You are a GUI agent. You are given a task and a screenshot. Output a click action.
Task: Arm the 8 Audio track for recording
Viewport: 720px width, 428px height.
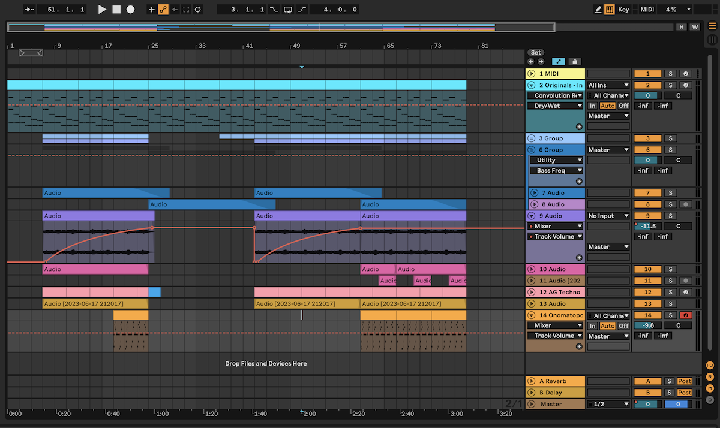pos(685,204)
